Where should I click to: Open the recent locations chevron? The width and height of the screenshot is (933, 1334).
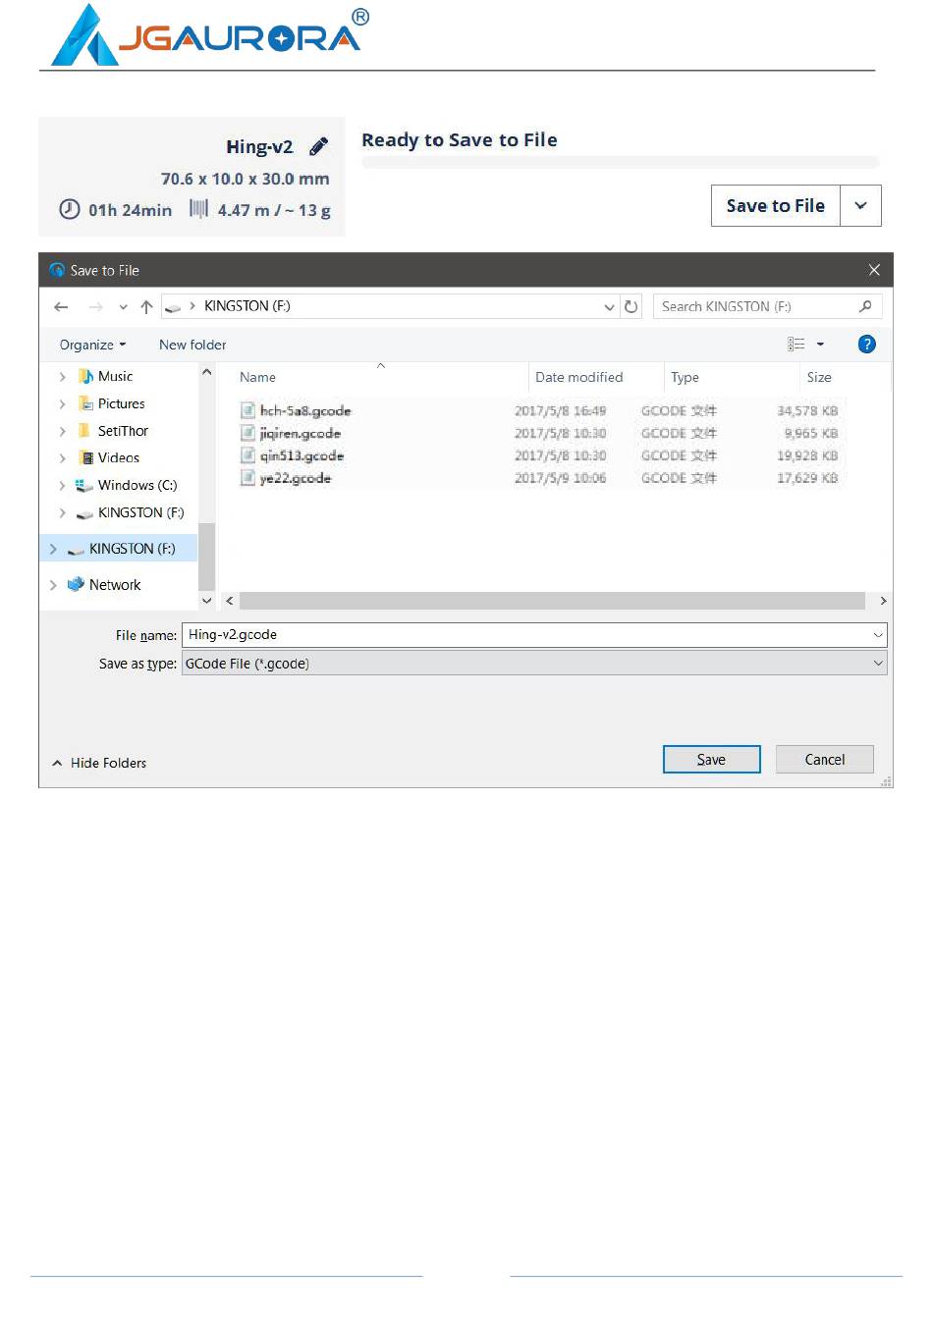point(123,307)
